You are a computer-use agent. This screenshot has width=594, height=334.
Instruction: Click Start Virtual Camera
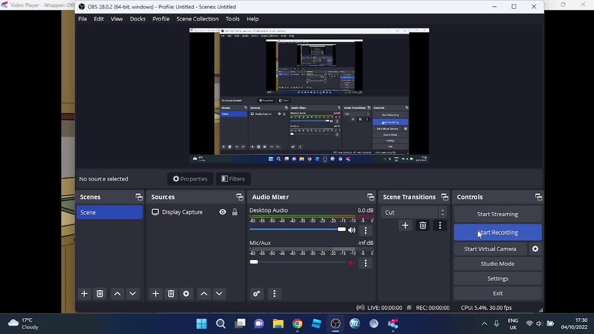pyautogui.click(x=490, y=249)
